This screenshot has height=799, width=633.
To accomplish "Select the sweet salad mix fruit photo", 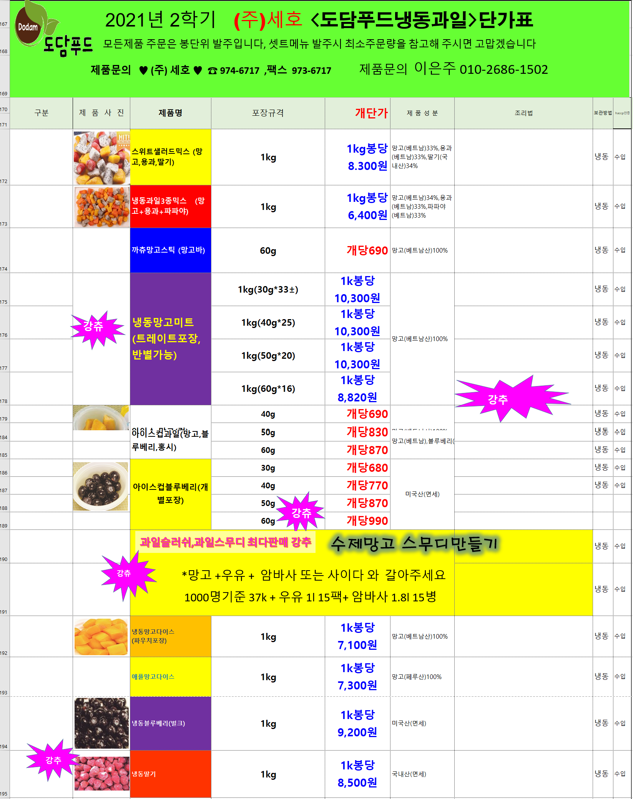I will click(x=101, y=158).
